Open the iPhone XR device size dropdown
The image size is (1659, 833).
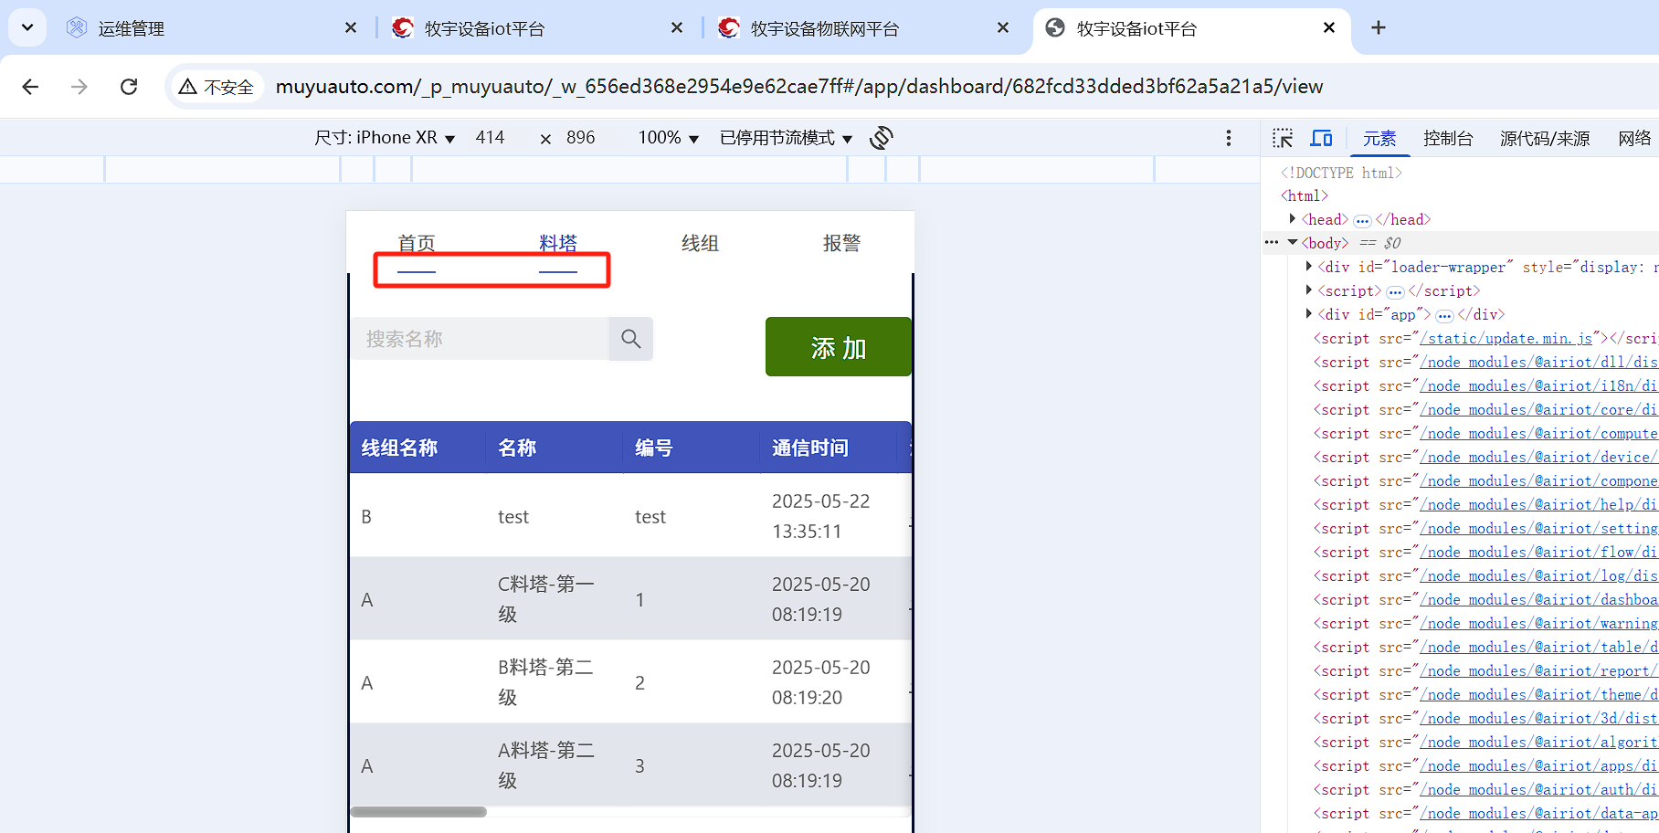point(385,138)
